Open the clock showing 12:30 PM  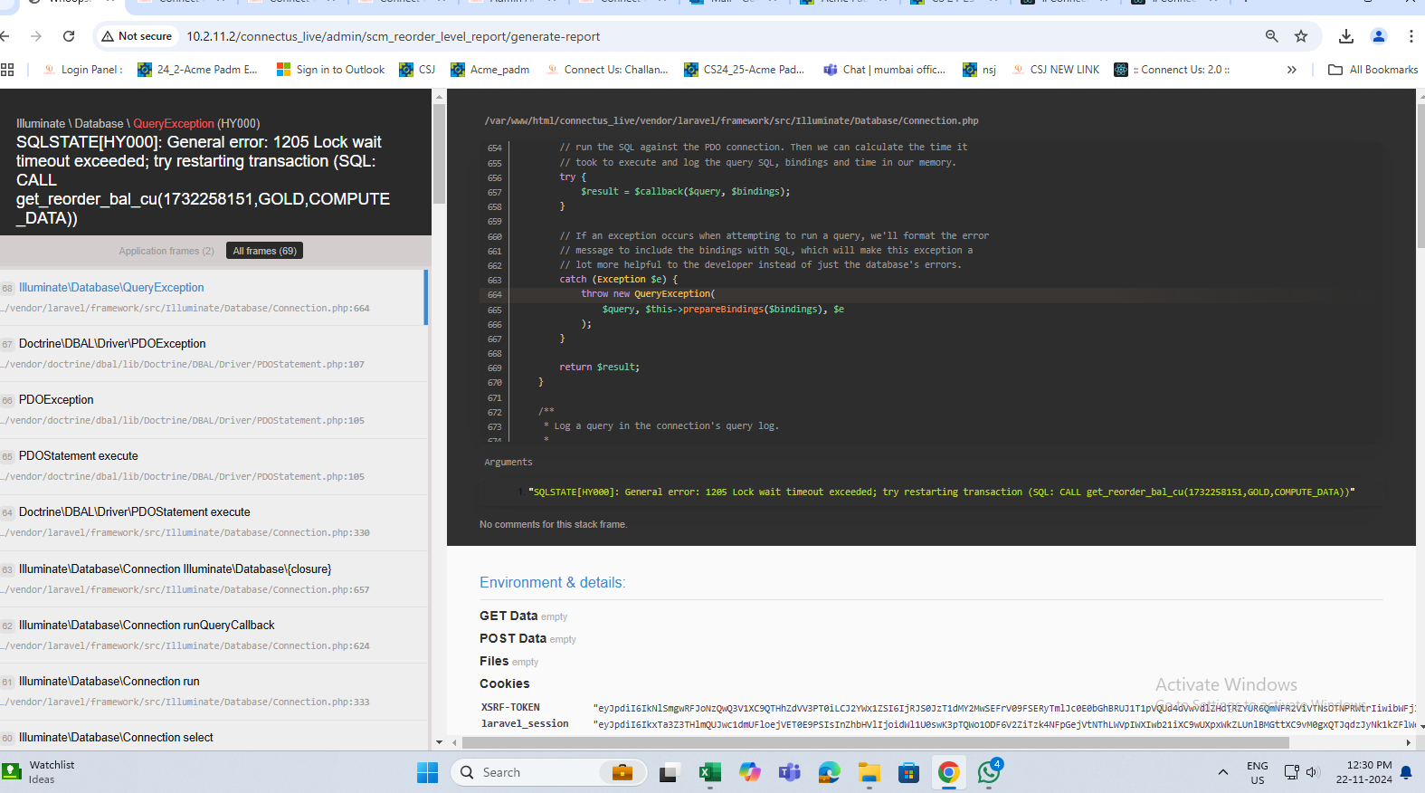point(1363,772)
